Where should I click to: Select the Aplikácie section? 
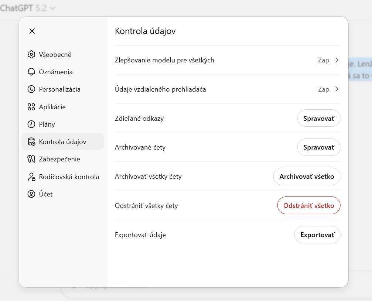pyautogui.click(x=63, y=107)
